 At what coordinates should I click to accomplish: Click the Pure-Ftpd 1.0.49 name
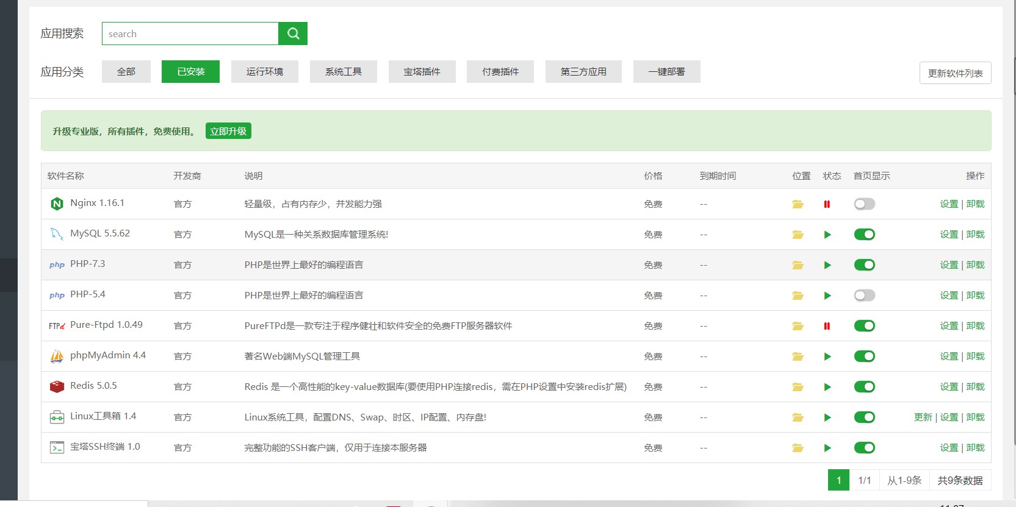pos(106,325)
